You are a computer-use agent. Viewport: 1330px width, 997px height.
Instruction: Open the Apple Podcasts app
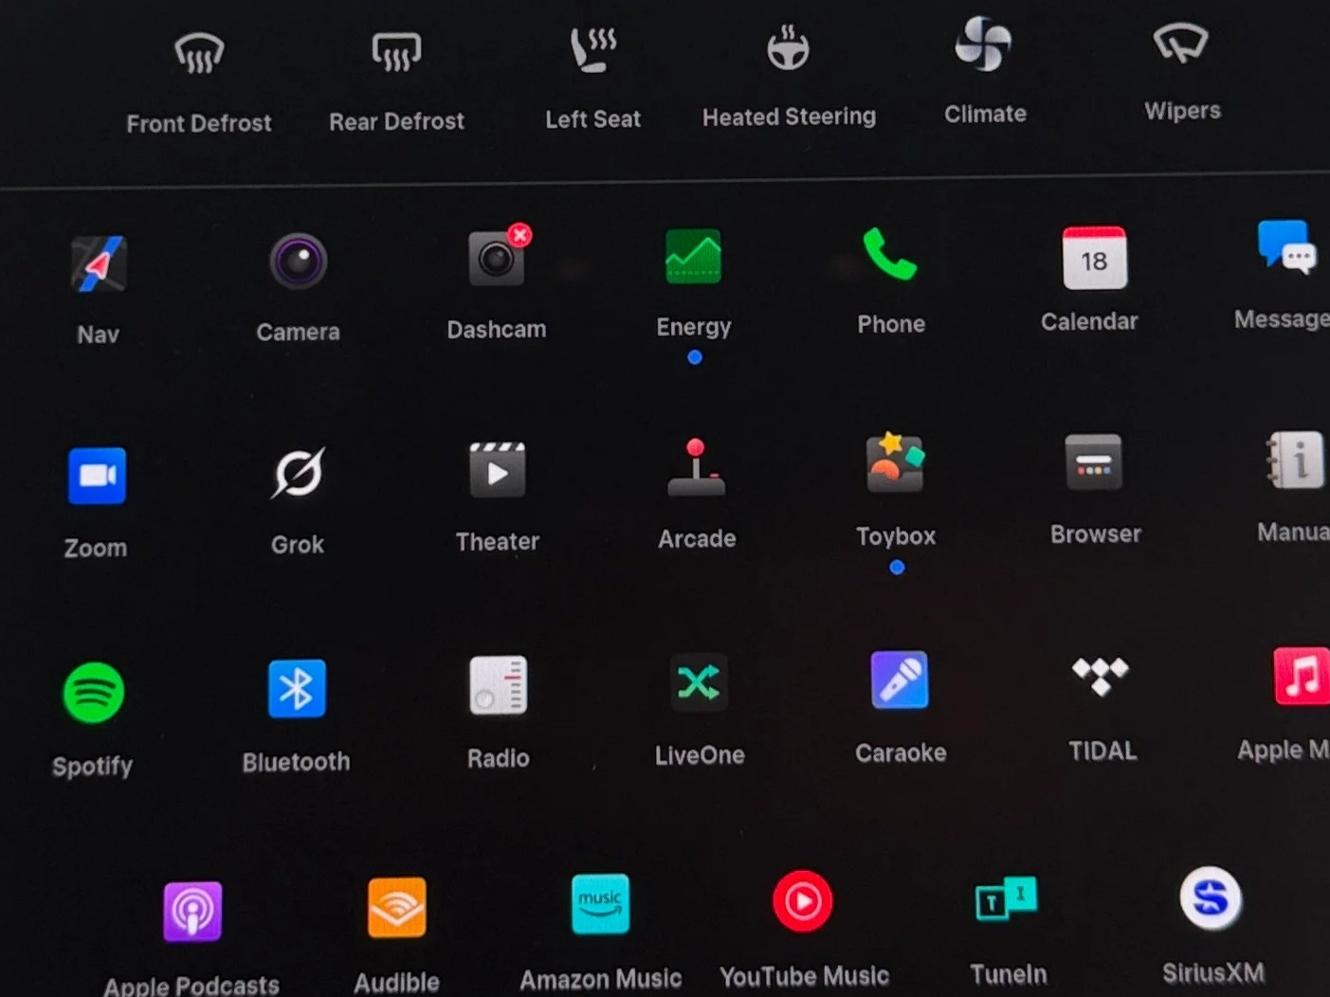tap(192, 912)
